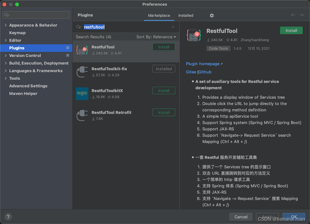
Task: Click the Cancel button
Action: pos(241,217)
